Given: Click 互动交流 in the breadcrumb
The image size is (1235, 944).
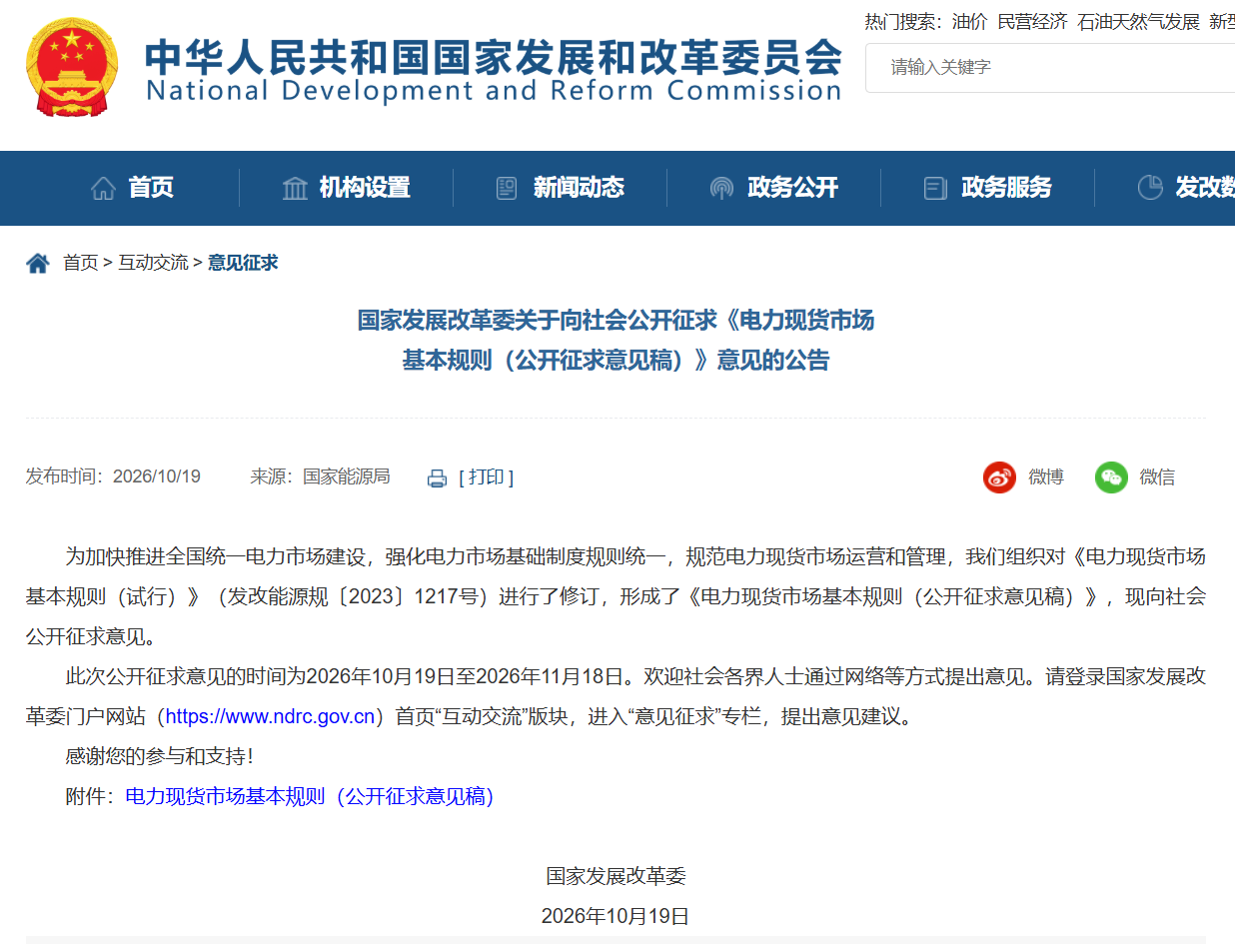Looking at the screenshot, I should click(x=153, y=263).
